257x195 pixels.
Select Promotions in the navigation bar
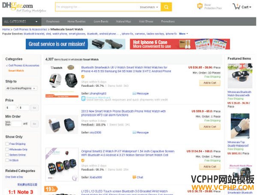167,21
